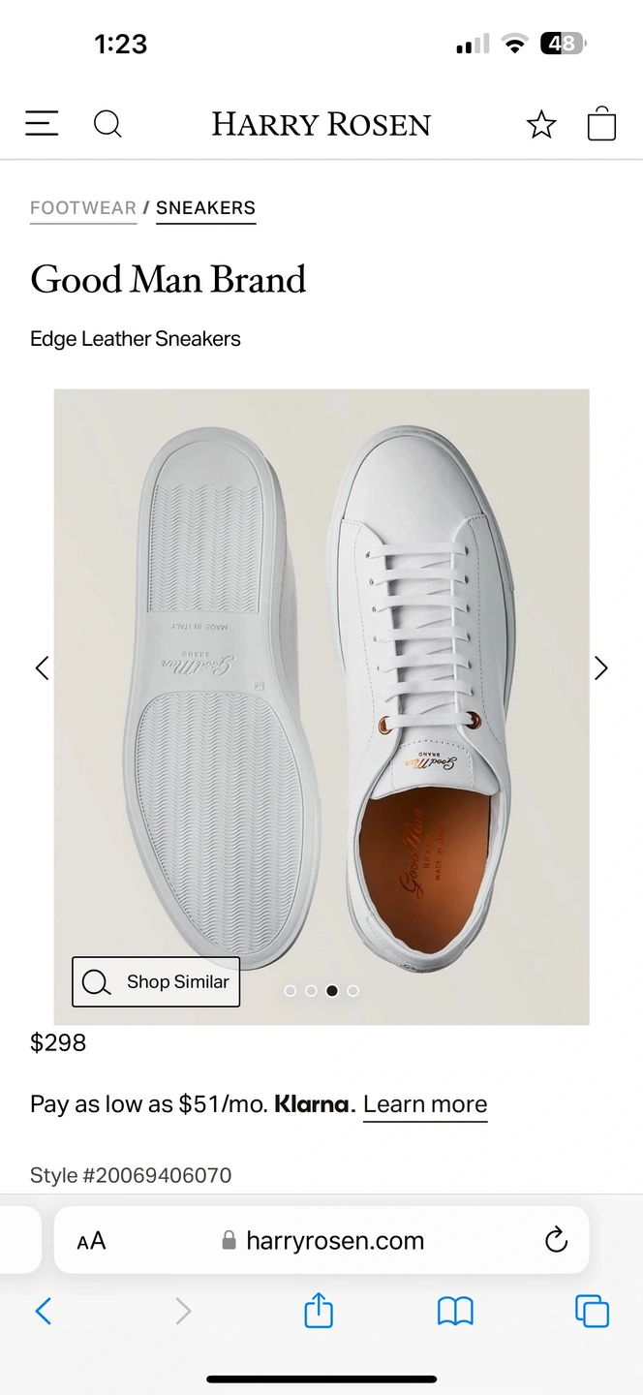Screen dimensions: 643x1395
Task: Go to SNEAKERS breadcrumb
Action: pos(205,207)
